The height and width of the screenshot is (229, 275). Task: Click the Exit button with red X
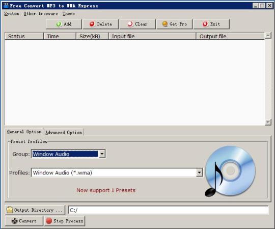pyautogui.click(x=211, y=24)
